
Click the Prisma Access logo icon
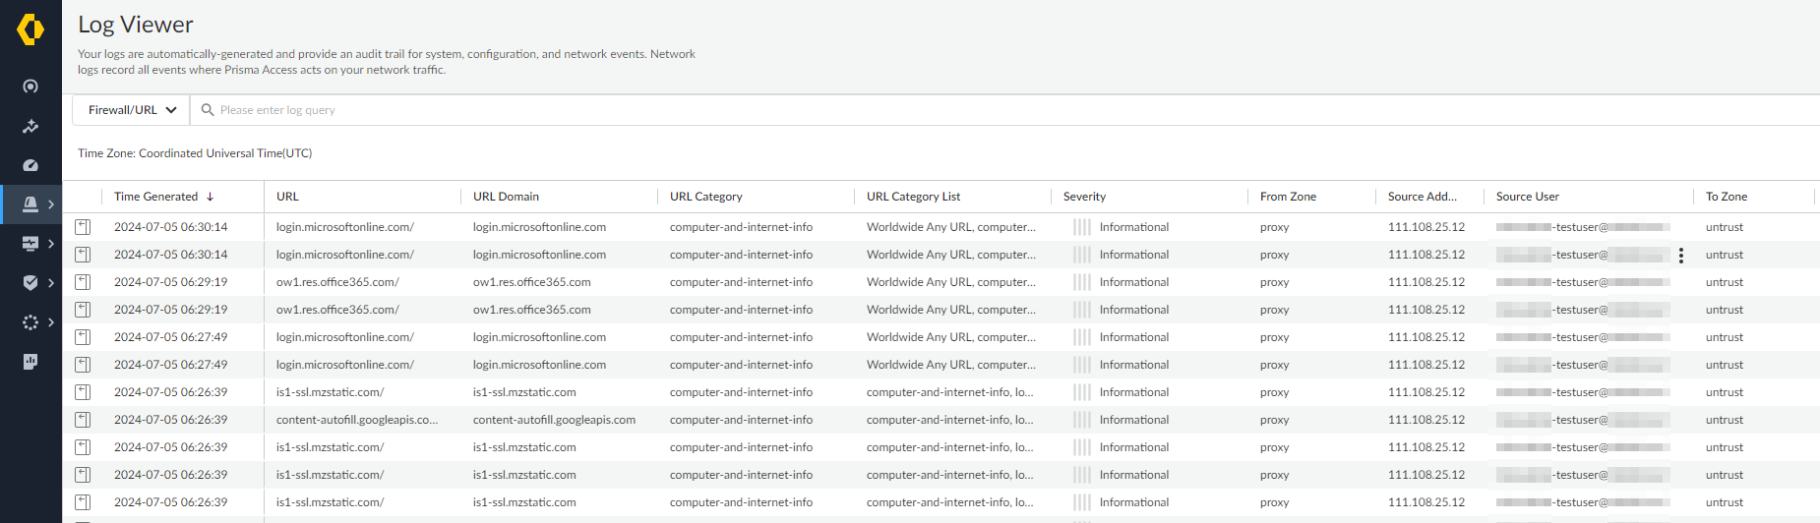tap(30, 29)
